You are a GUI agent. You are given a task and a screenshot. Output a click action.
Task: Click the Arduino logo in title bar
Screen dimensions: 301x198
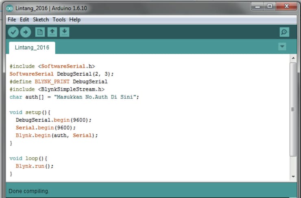(9, 9)
